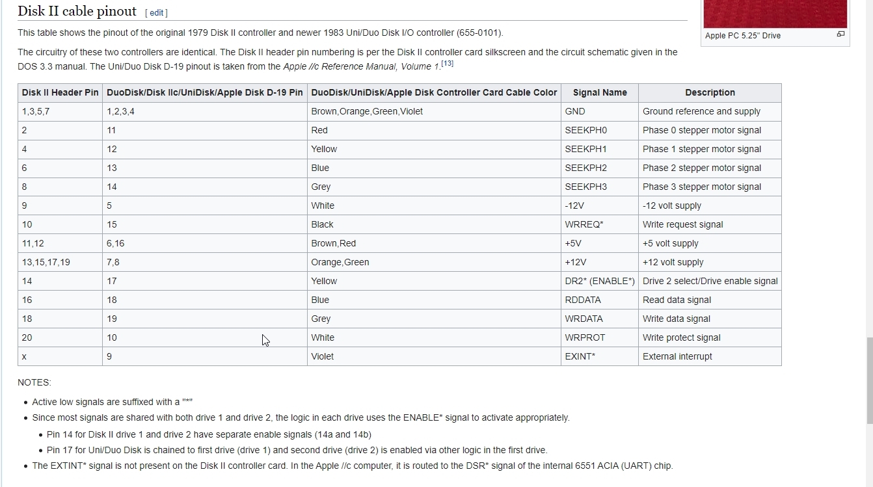Click the '-12V' signal cell

click(x=600, y=205)
